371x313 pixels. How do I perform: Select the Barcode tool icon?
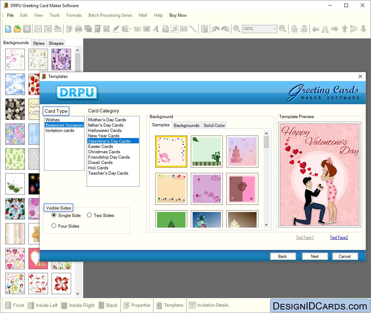click(147, 29)
